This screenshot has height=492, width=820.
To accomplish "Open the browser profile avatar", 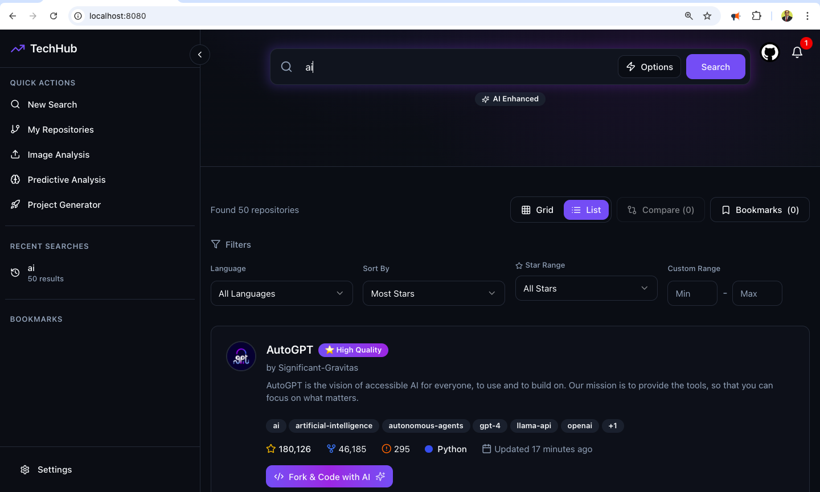I will coord(787,16).
